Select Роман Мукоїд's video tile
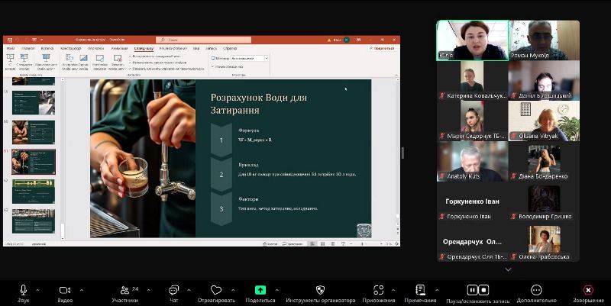The image size is (611, 306). [544, 40]
